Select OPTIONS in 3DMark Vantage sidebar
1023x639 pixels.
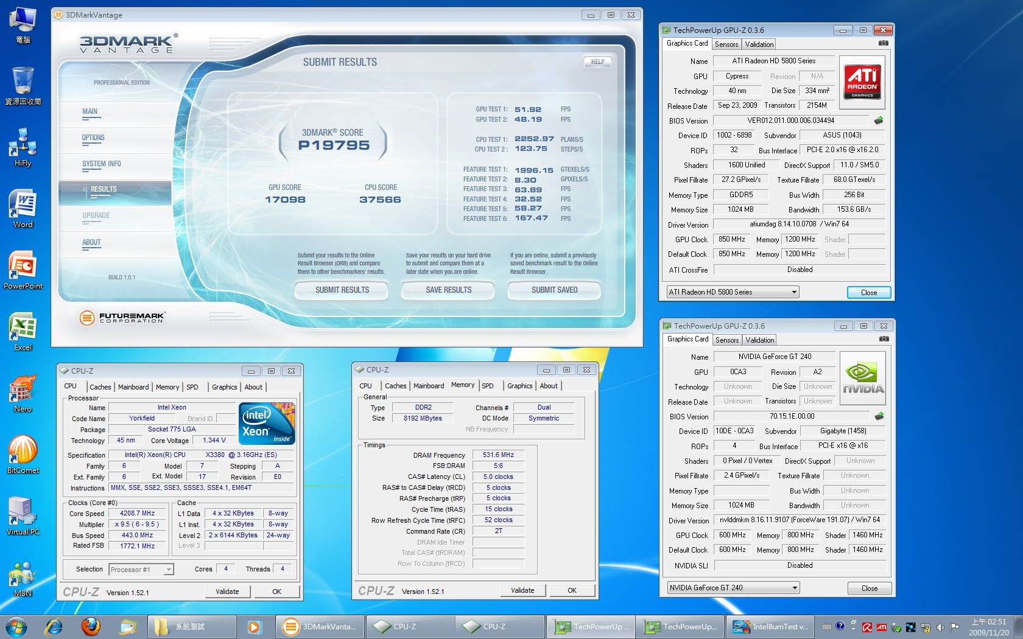click(93, 138)
